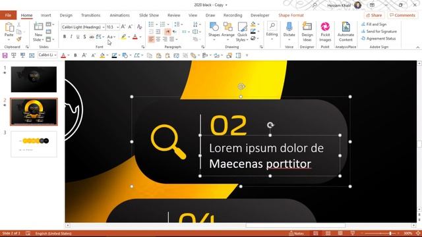Click the Paste clipboard icon
Viewport: 422px width, 237px height.
click(x=9, y=28)
